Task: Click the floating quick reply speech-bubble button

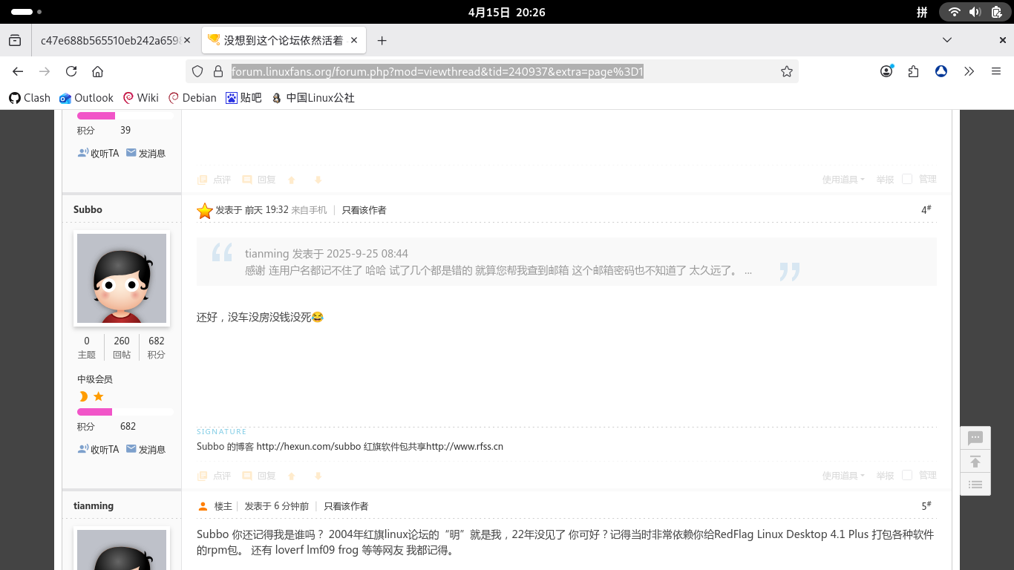Action: pos(975,439)
